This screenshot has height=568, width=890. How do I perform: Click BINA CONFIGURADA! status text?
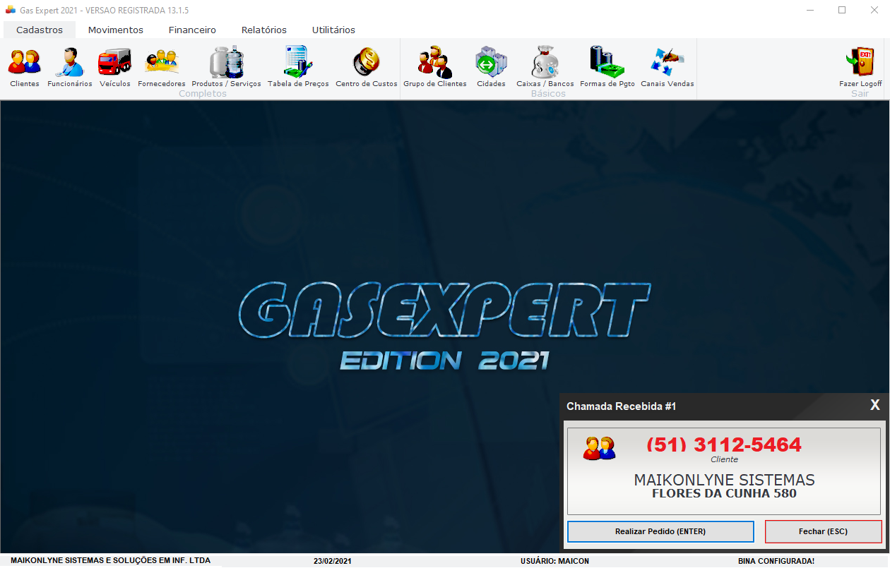point(776,562)
